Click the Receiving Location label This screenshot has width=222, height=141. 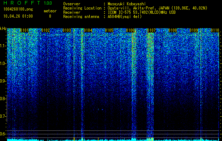pos(82,8)
